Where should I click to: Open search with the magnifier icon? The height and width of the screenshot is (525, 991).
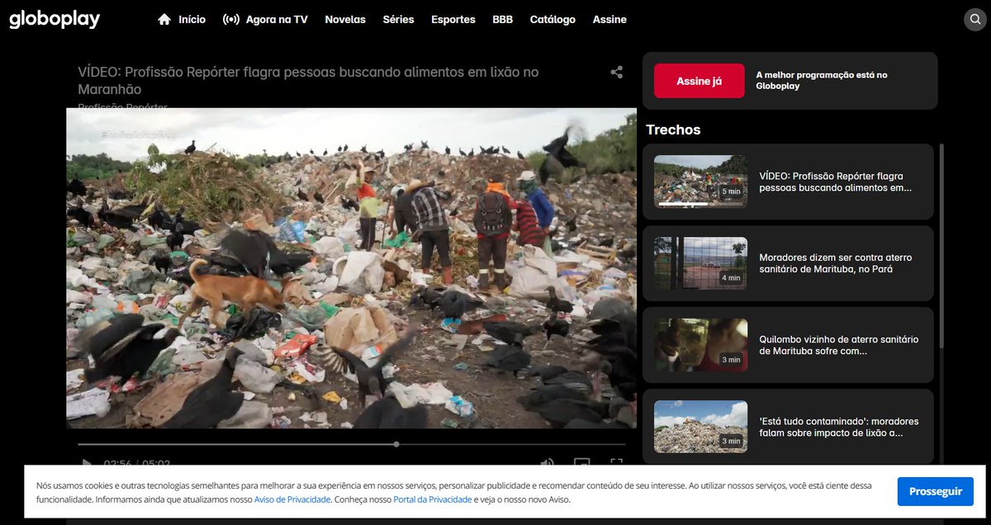click(x=975, y=19)
